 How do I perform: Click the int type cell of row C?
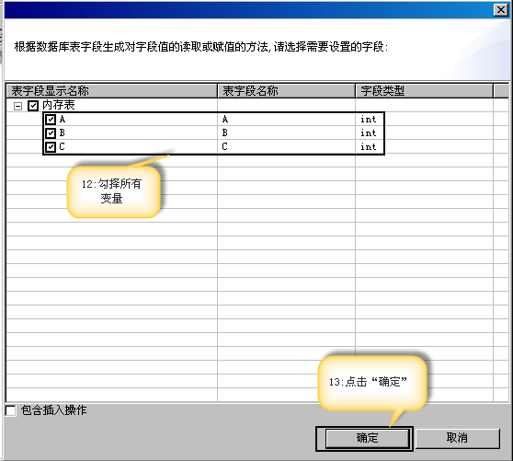coord(369,146)
